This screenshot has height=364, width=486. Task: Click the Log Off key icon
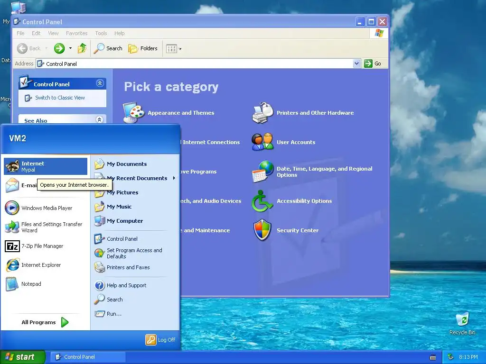click(x=150, y=339)
